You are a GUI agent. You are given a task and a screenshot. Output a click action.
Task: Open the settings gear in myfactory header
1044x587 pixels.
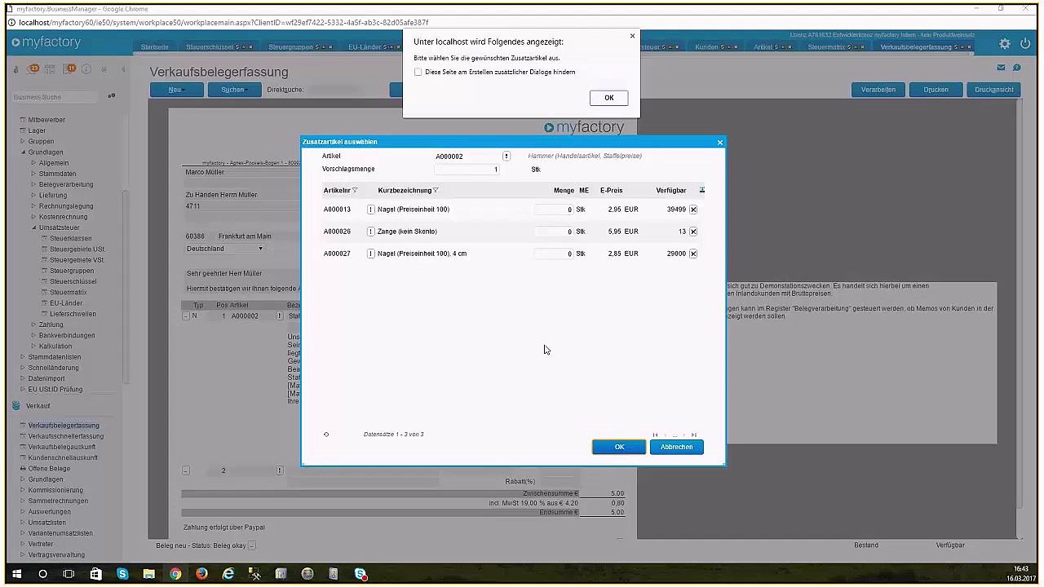(x=1005, y=44)
